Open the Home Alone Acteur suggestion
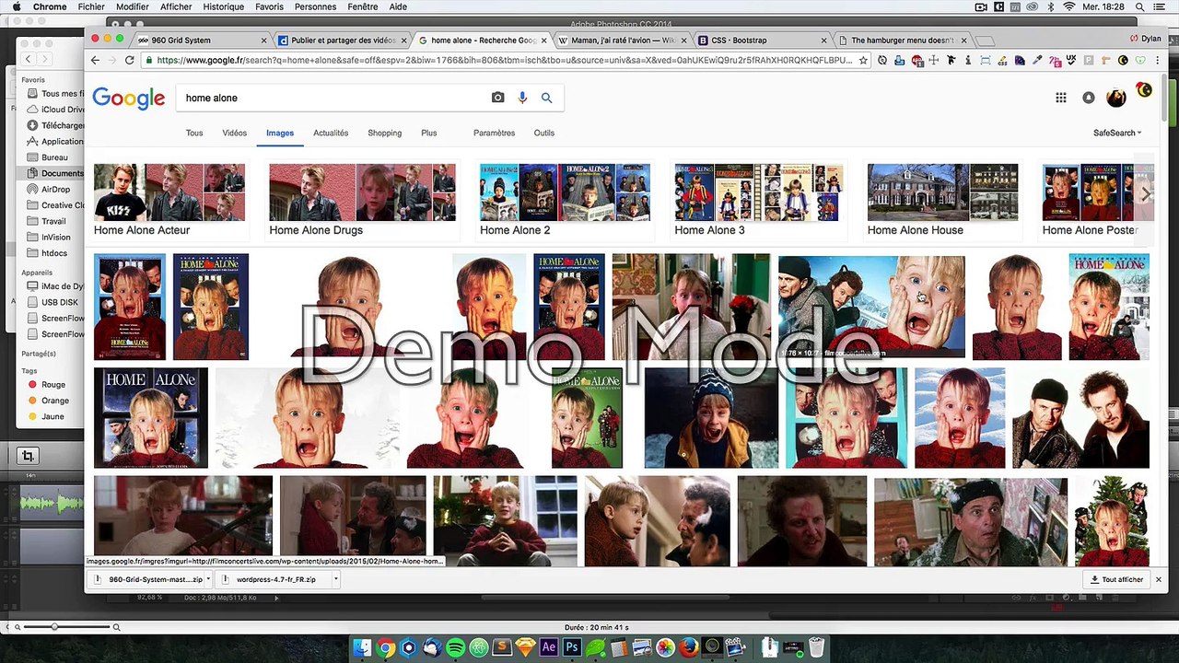The image size is (1179, 663). click(x=169, y=201)
